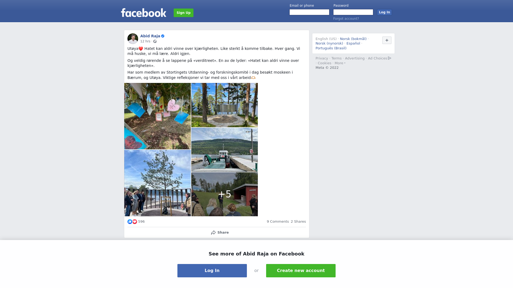Click the Like reaction icon
The image size is (513, 288).
[x=130, y=222]
